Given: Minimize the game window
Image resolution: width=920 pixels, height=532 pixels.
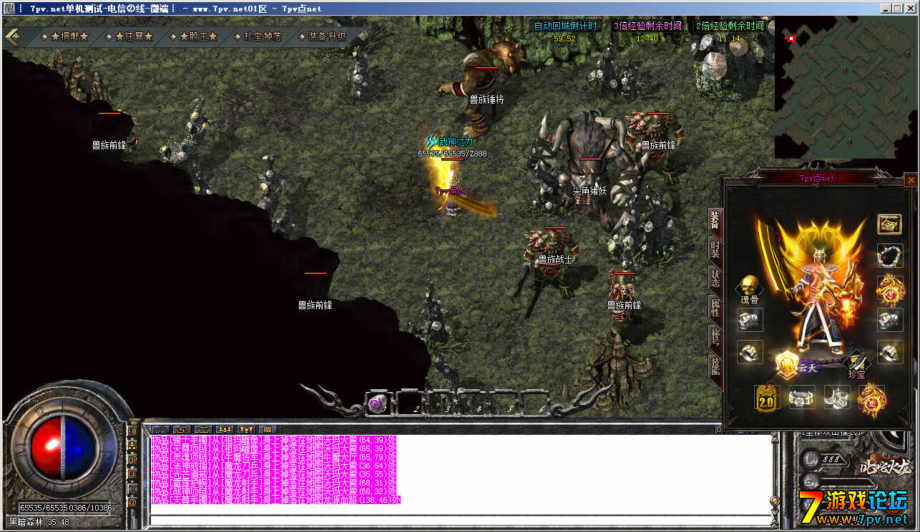Looking at the screenshot, I should tap(887, 8).
